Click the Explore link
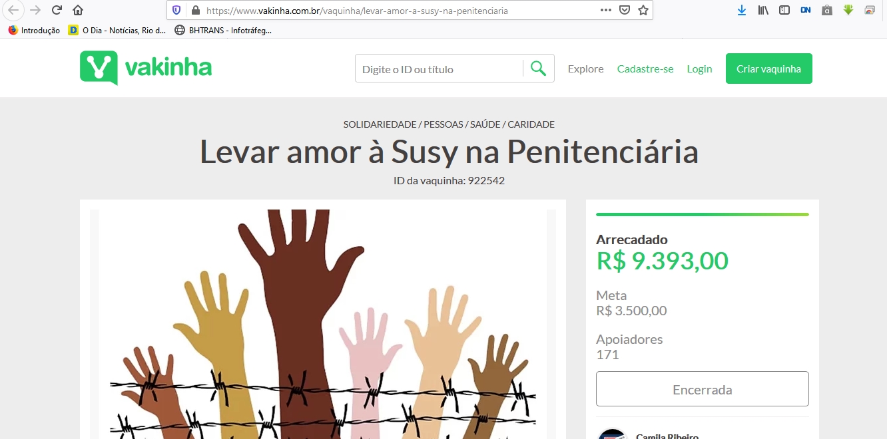 pos(586,69)
